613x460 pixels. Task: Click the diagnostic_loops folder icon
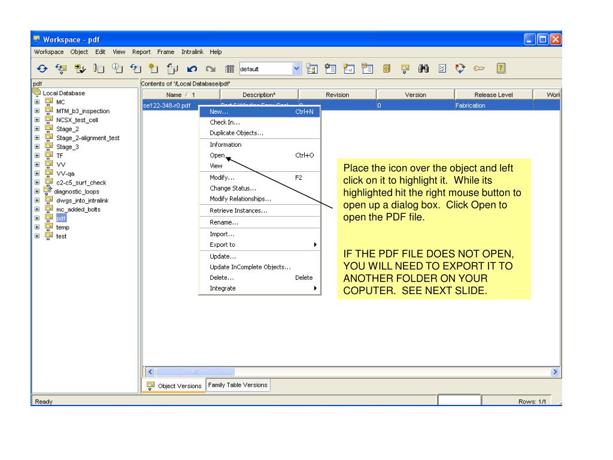[x=48, y=191]
